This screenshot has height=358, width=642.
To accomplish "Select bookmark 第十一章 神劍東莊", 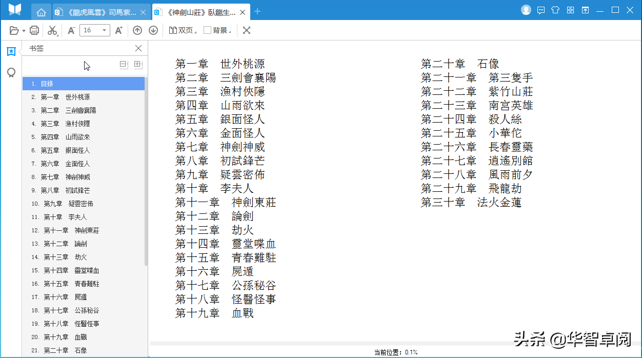I will [84, 230].
